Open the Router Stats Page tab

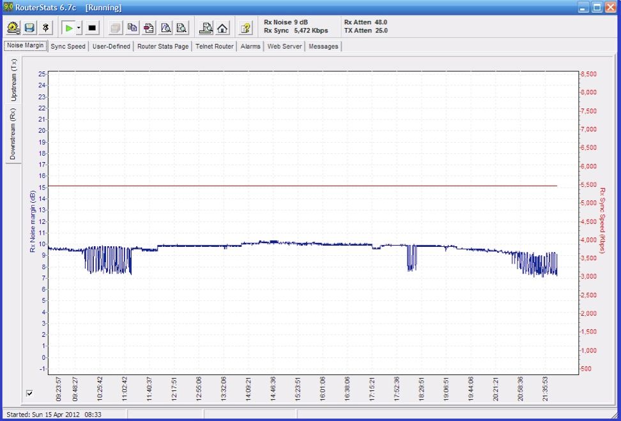(163, 47)
